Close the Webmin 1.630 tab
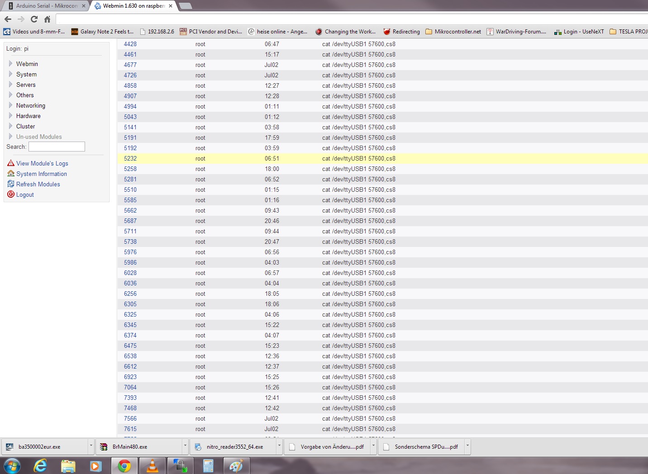This screenshot has width=648, height=474. (x=171, y=6)
